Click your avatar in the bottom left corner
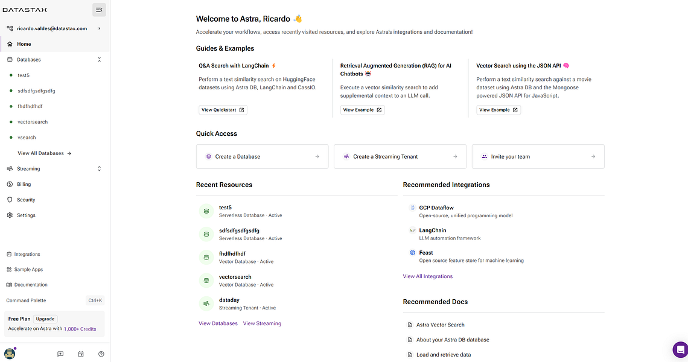 (10, 354)
